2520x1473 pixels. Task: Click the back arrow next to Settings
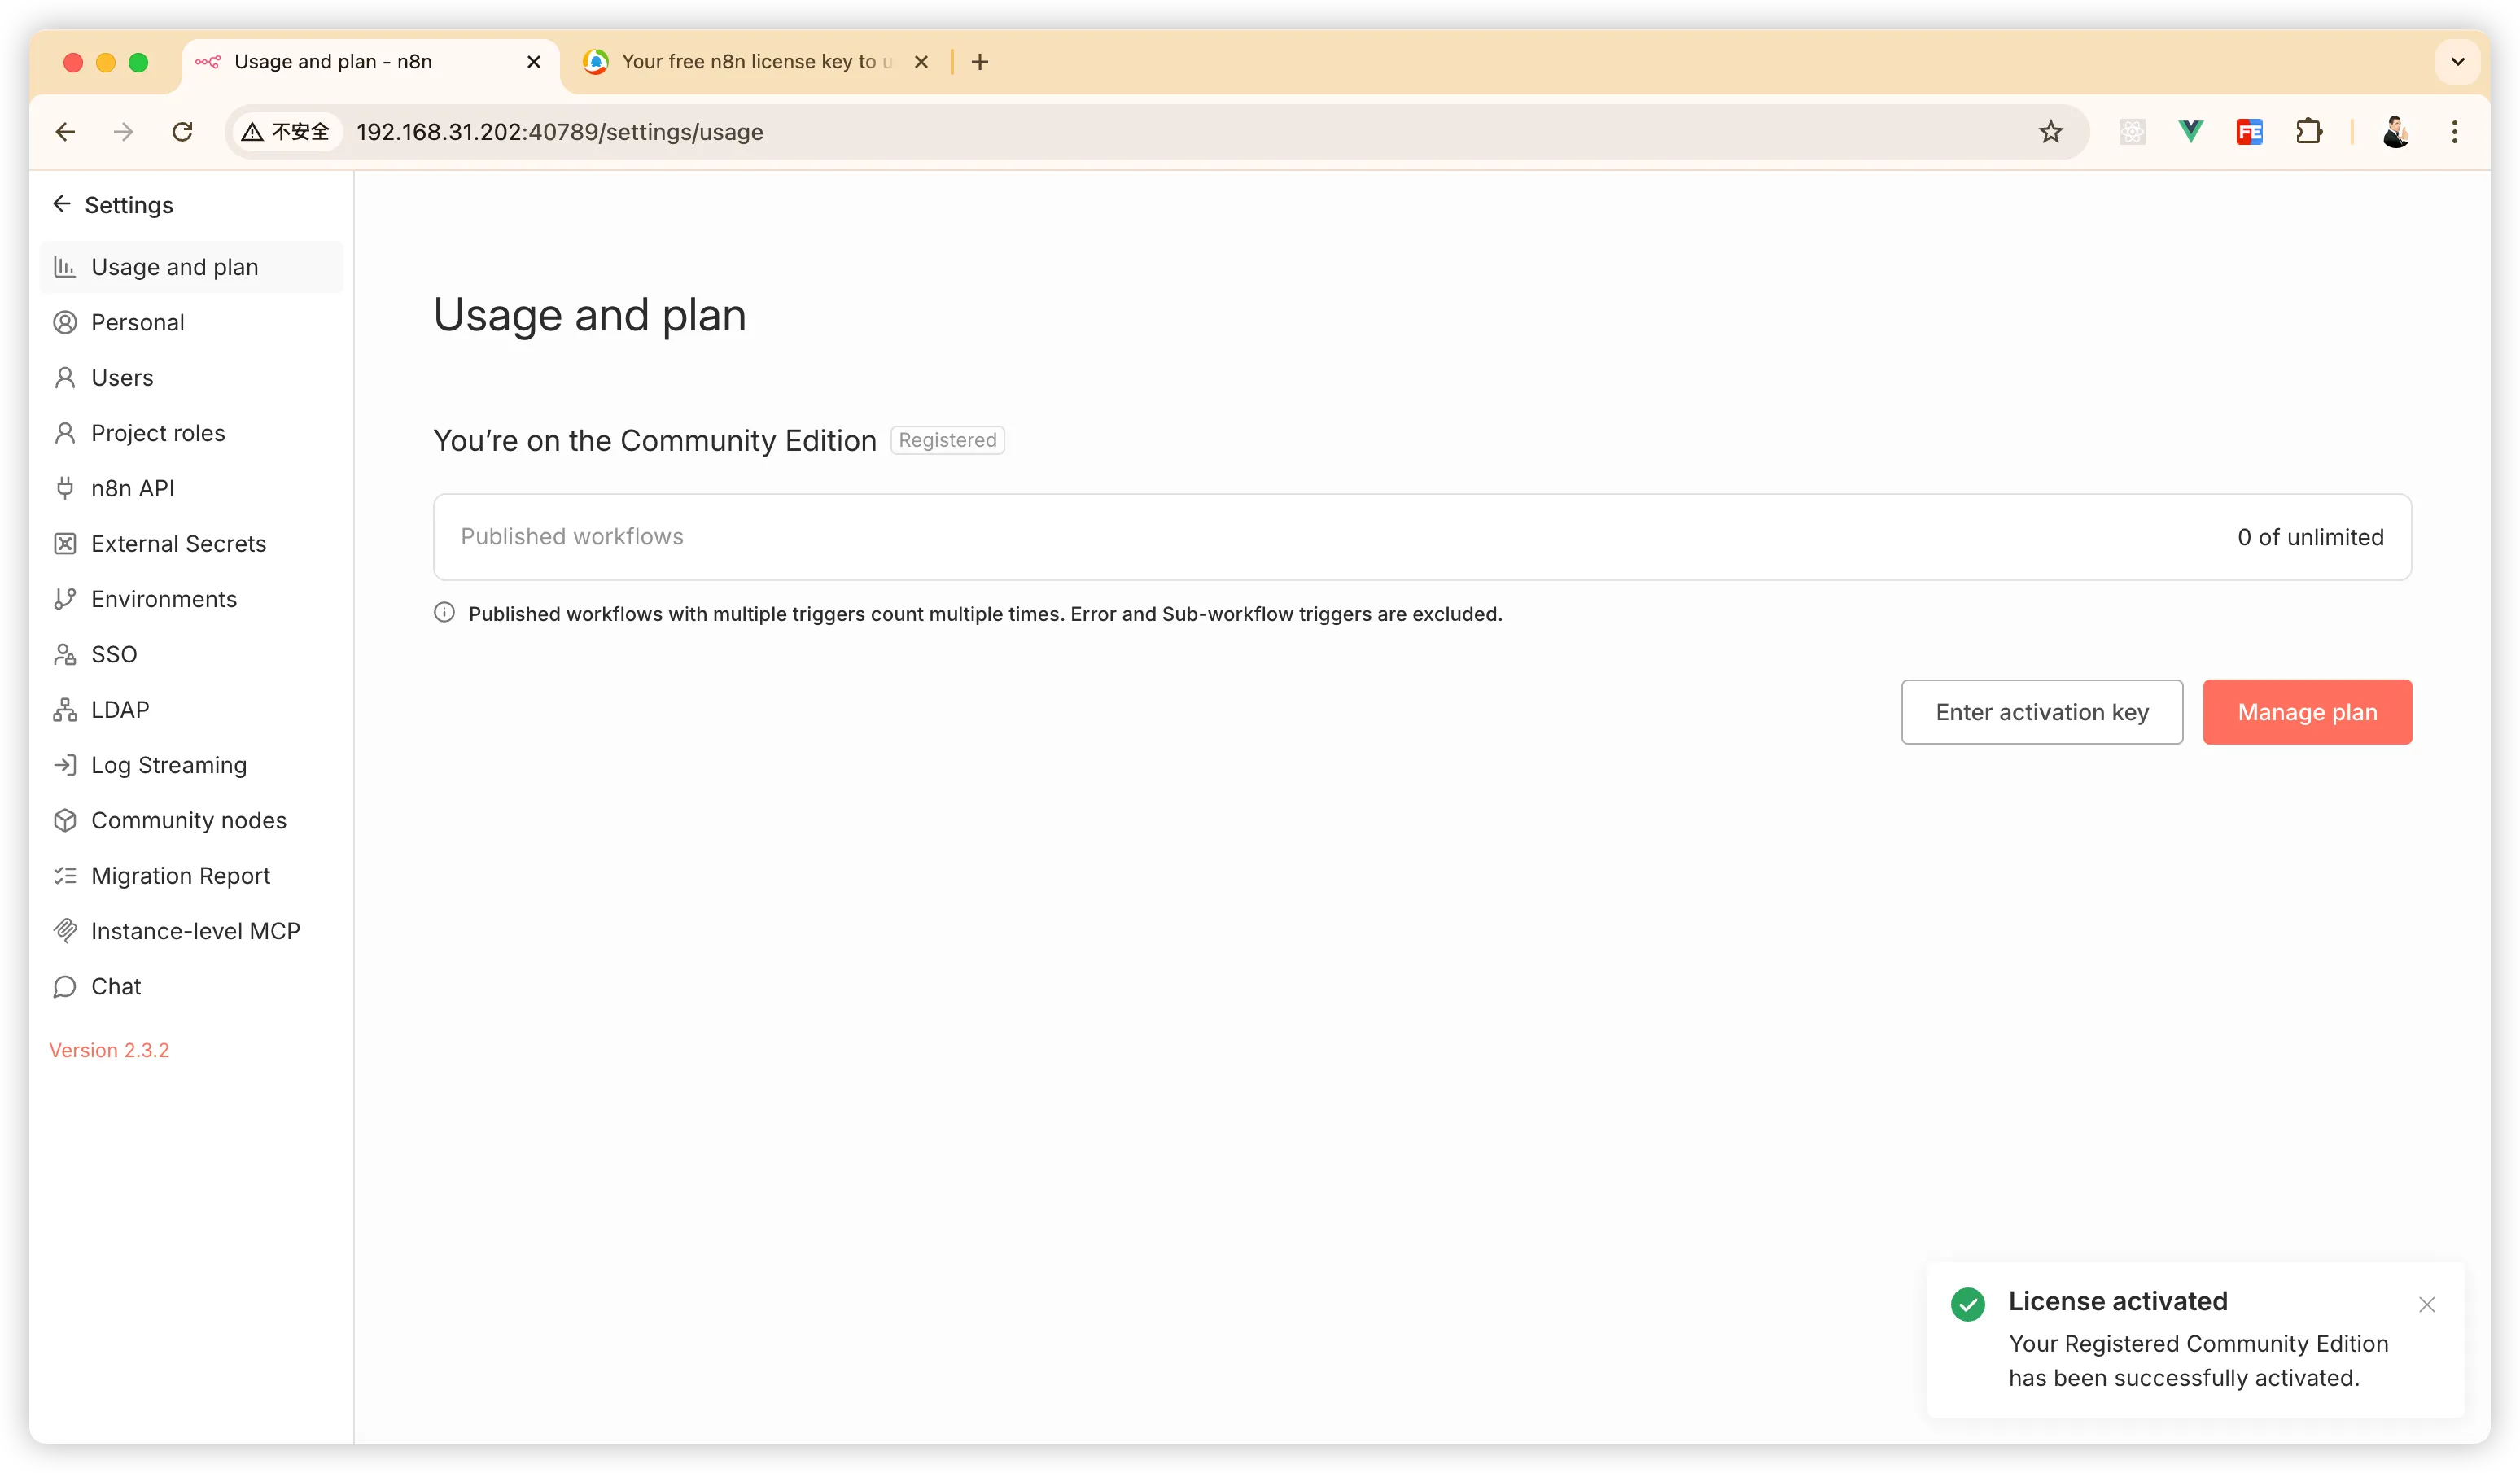coord(62,204)
